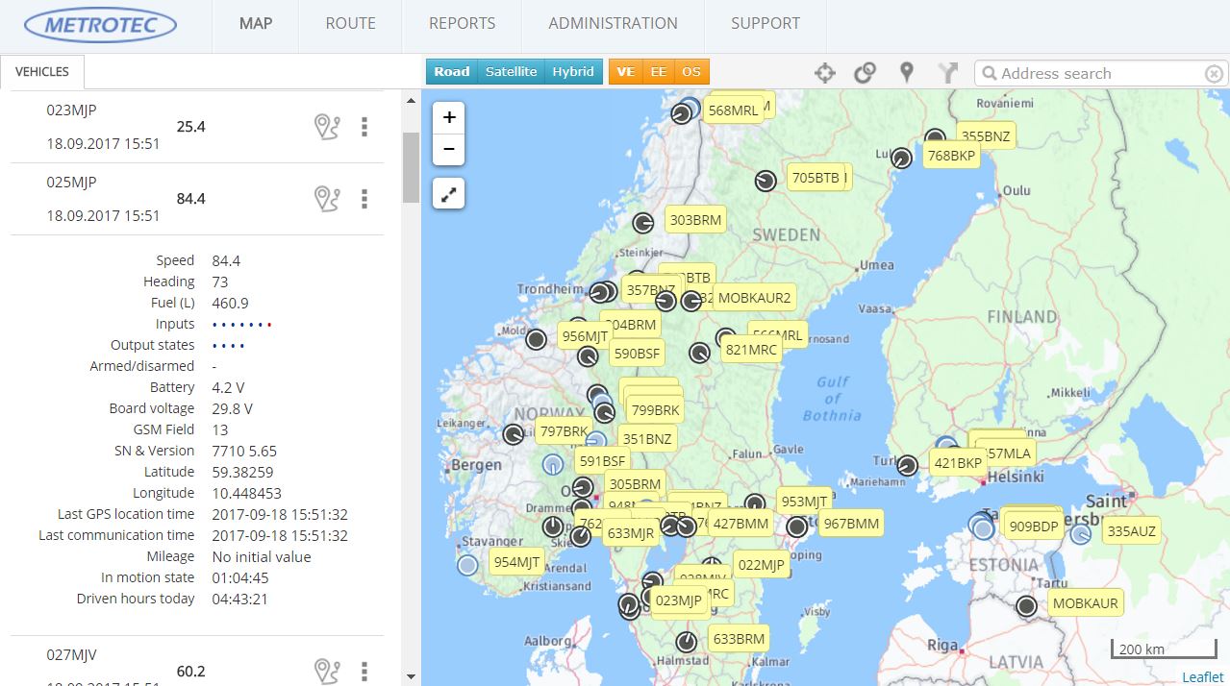Zoom in the map with plus button
Viewport: 1230px width, 686px height.
pos(449,118)
